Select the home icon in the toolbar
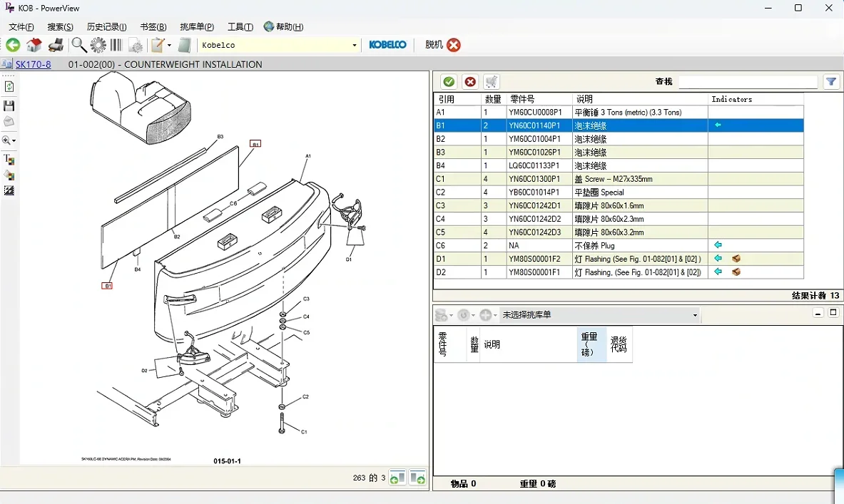 click(x=34, y=45)
